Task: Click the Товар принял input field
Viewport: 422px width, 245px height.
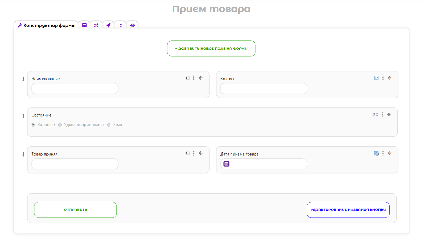Action: (75, 164)
